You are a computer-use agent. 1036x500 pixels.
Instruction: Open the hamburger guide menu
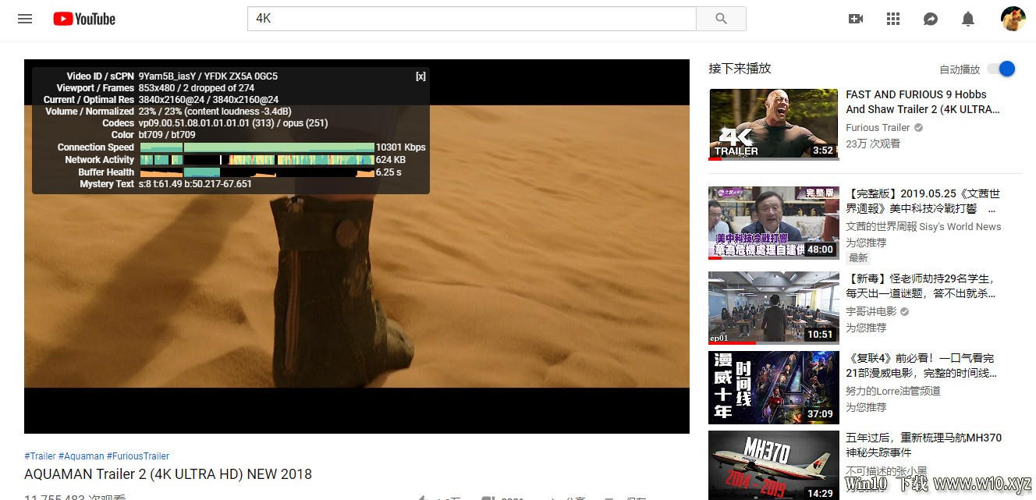tap(25, 19)
